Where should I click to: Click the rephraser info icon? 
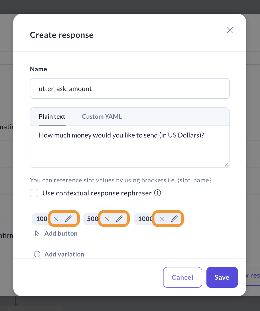point(158,193)
